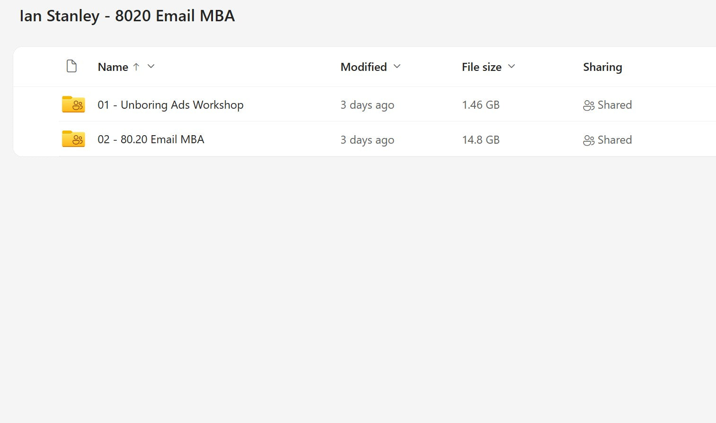Open the File size column dropdown chevron
The height and width of the screenshot is (423, 716).
point(512,67)
